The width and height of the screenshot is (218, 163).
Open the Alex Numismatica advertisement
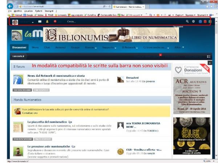click(x=192, y=136)
